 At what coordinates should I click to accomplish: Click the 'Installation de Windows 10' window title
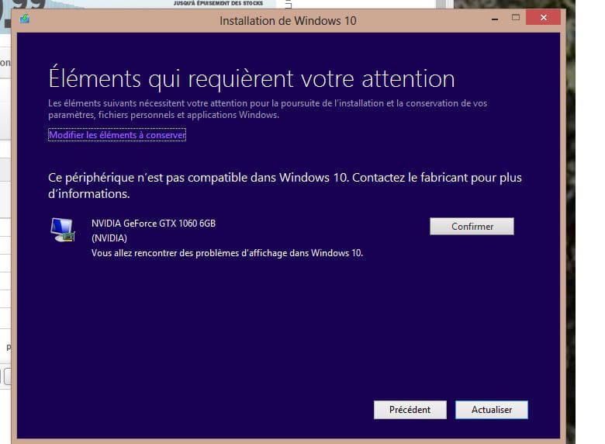(x=288, y=20)
